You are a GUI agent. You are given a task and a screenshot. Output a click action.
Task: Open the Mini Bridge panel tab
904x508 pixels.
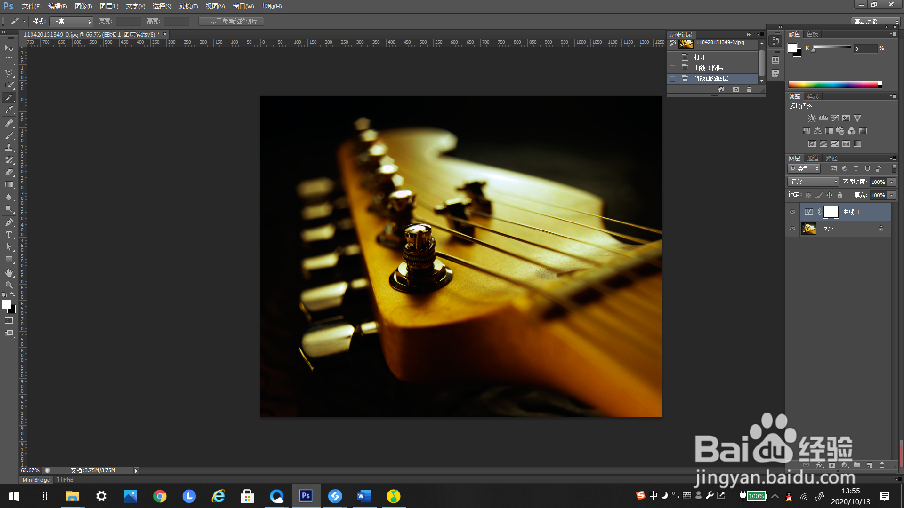(x=36, y=480)
